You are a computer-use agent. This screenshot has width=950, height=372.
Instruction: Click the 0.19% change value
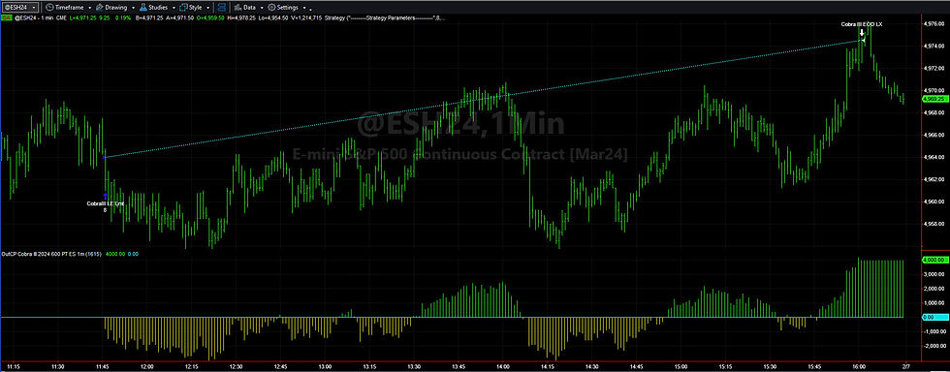tap(123, 18)
